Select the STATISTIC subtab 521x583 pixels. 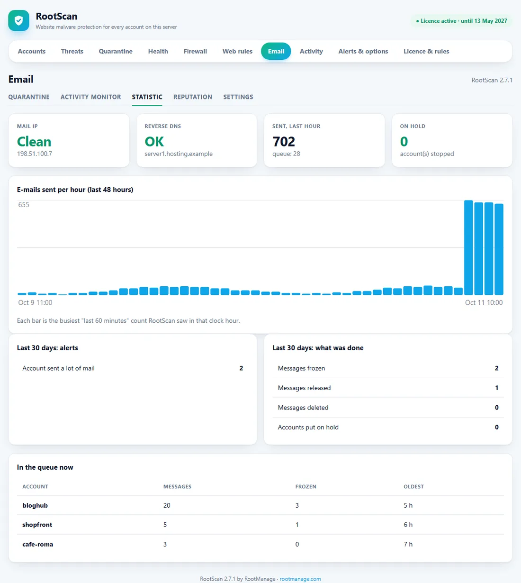(147, 97)
